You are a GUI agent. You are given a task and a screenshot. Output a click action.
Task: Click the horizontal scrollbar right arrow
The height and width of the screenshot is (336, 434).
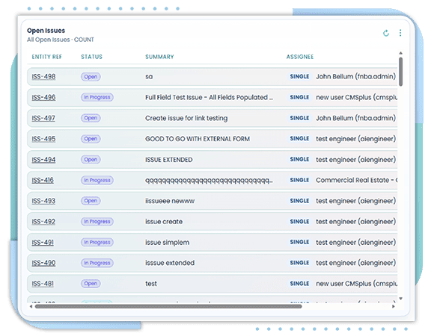[x=394, y=306]
